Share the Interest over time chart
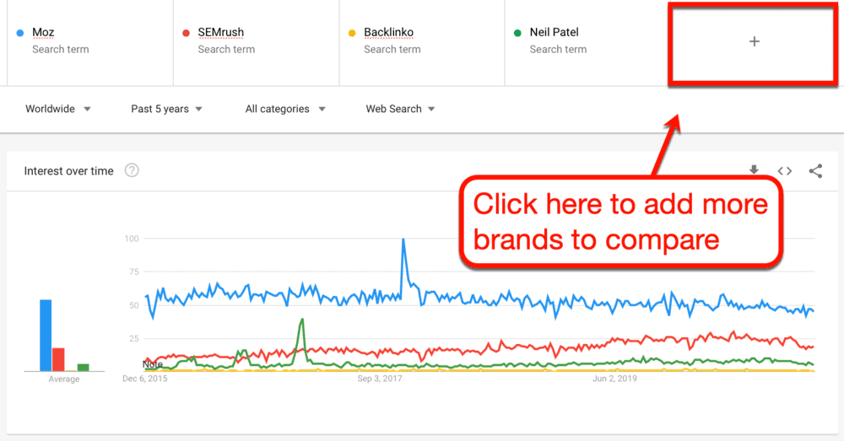844x441 pixels. pos(815,171)
